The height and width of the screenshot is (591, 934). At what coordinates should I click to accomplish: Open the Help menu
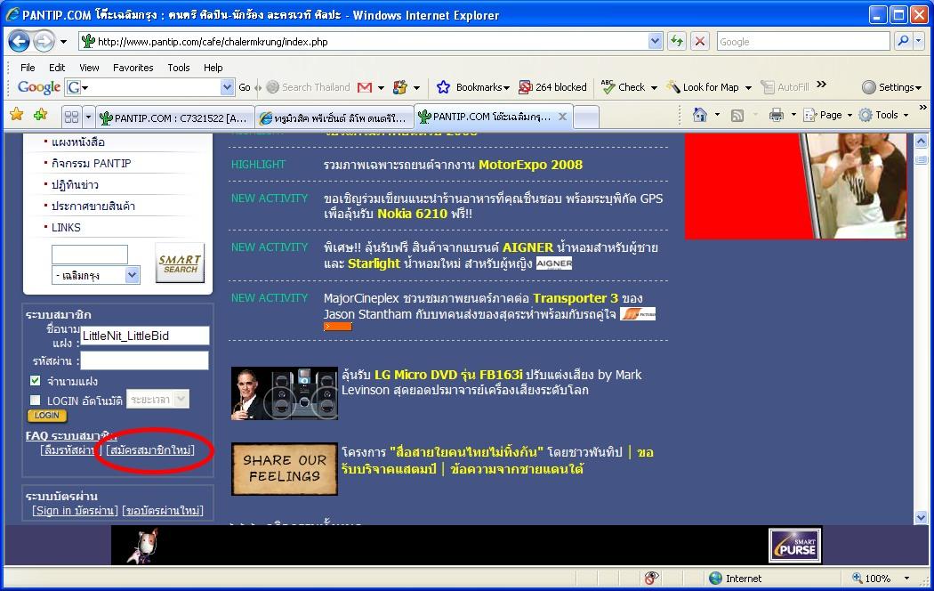click(x=213, y=68)
